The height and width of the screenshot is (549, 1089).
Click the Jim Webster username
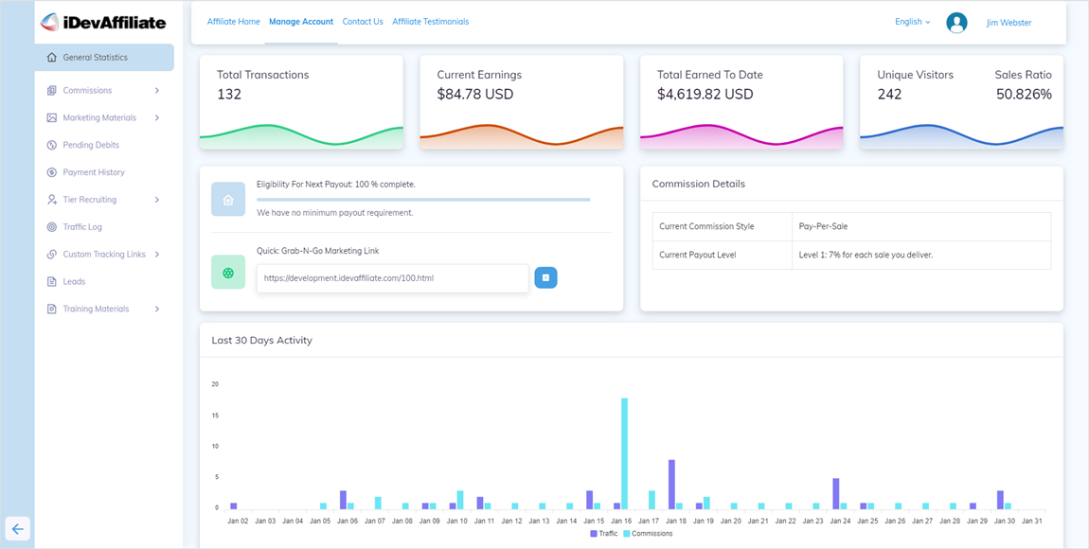1009,23
